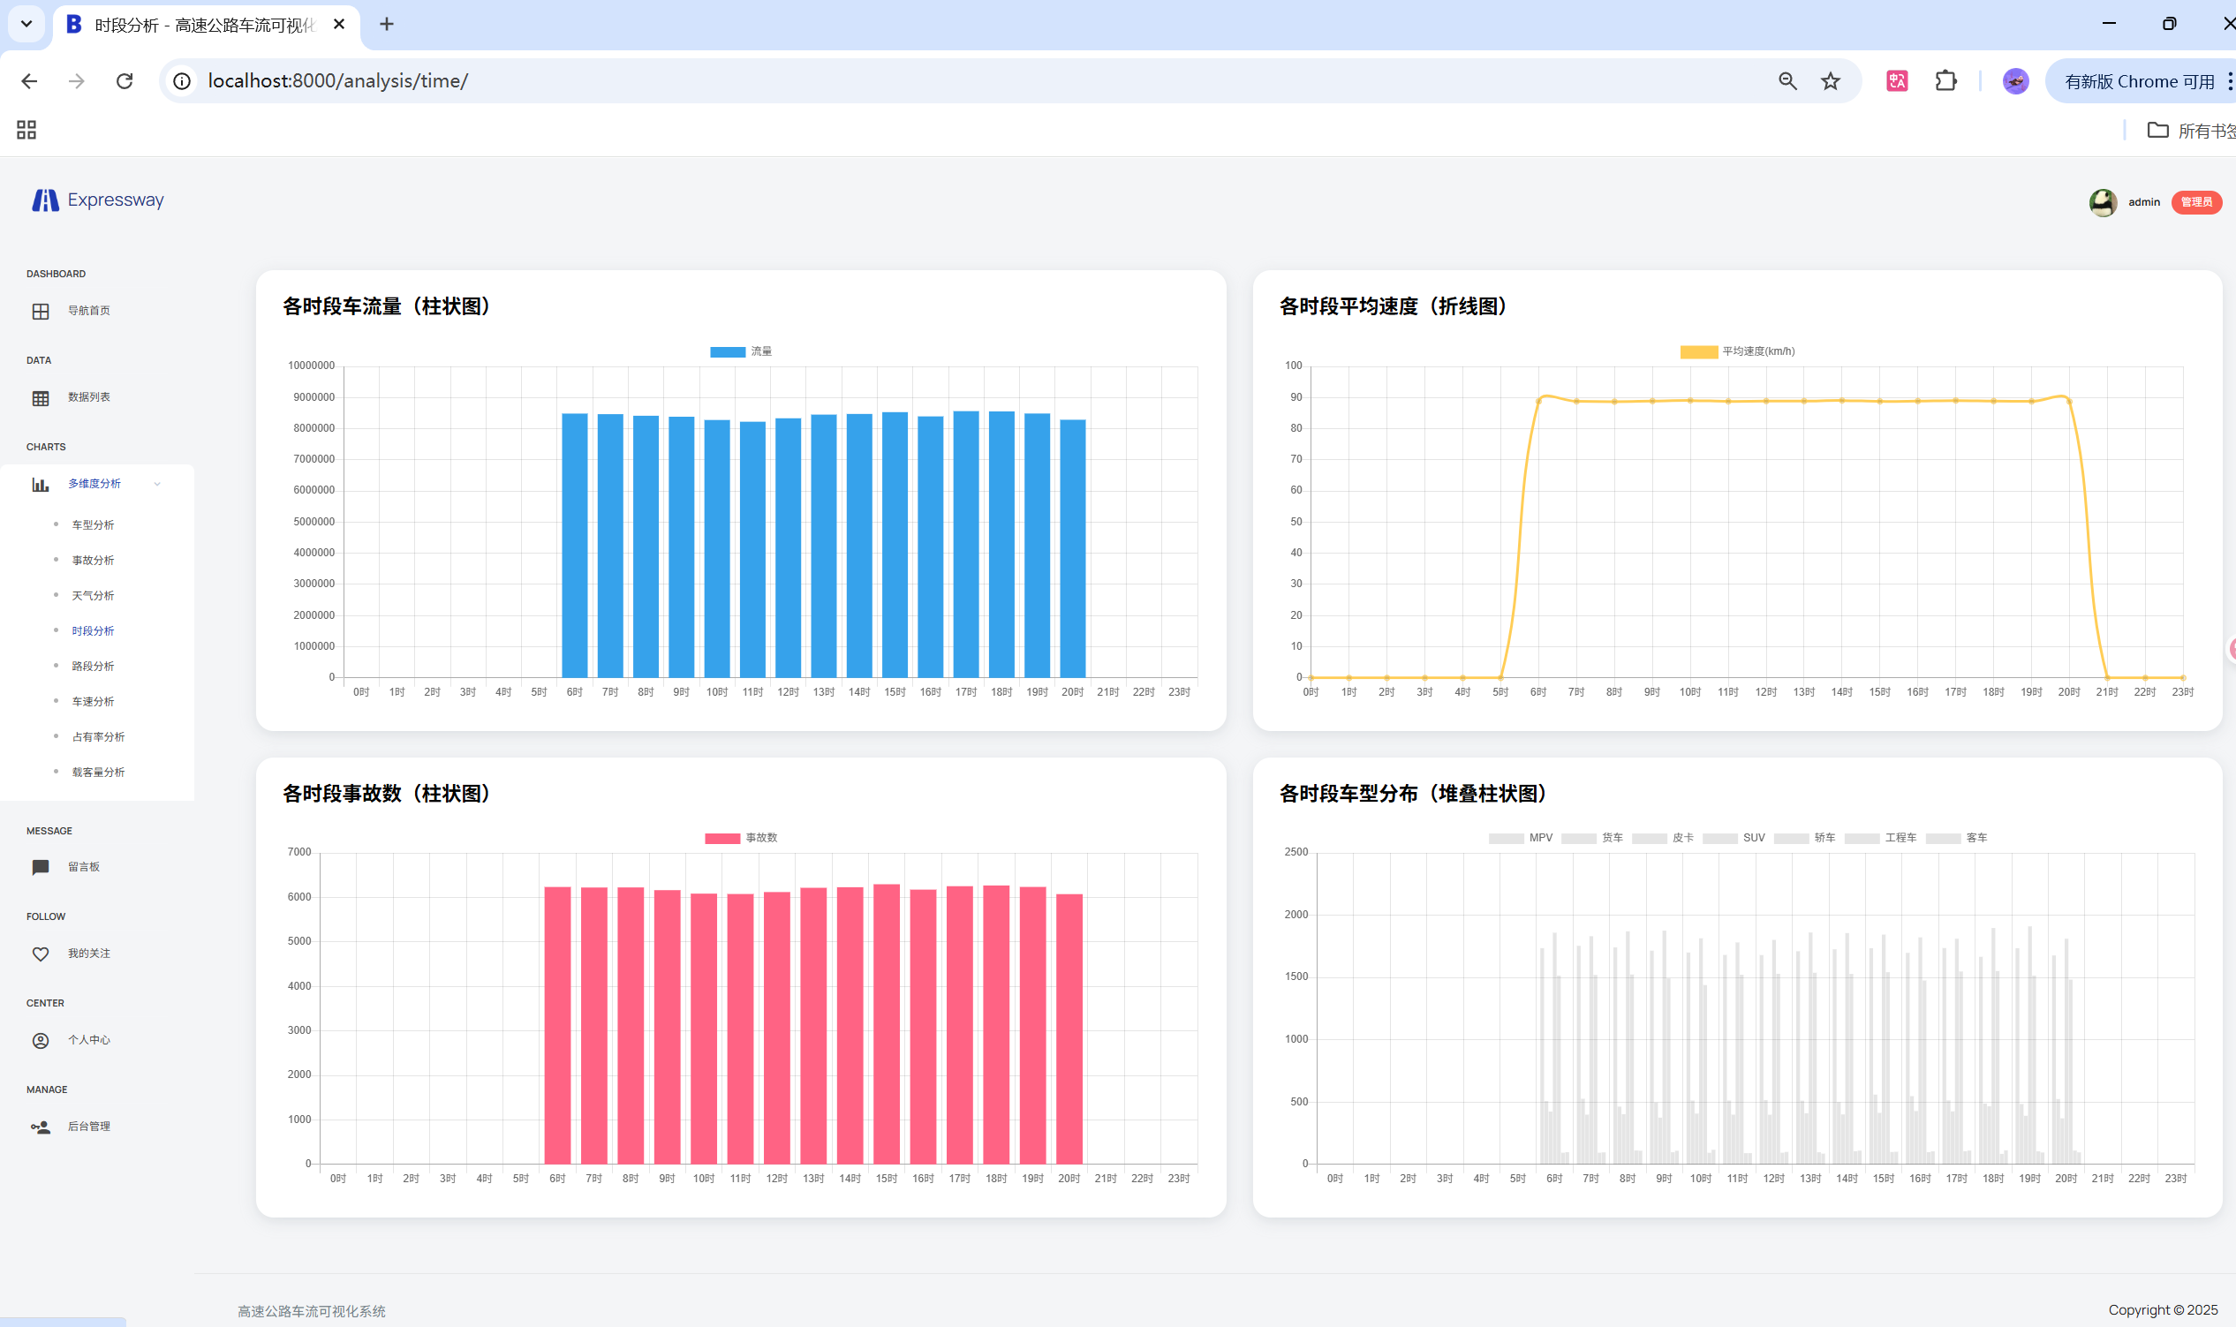
Task: Click the navigation home grid icon
Action: tap(41, 311)
